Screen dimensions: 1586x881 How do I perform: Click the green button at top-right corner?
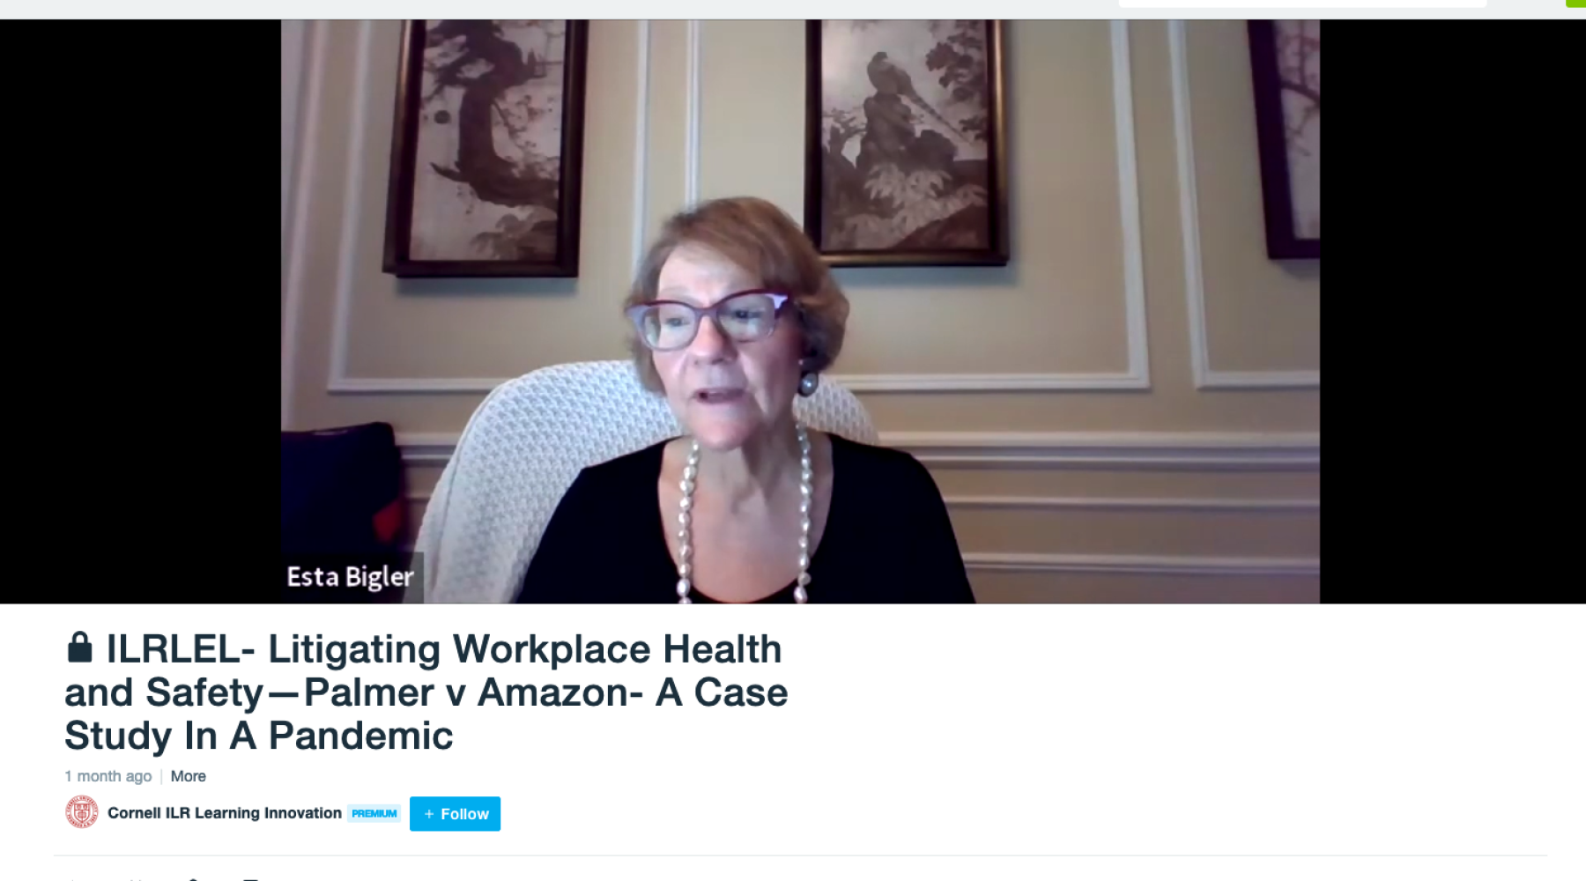[1575, 4]
